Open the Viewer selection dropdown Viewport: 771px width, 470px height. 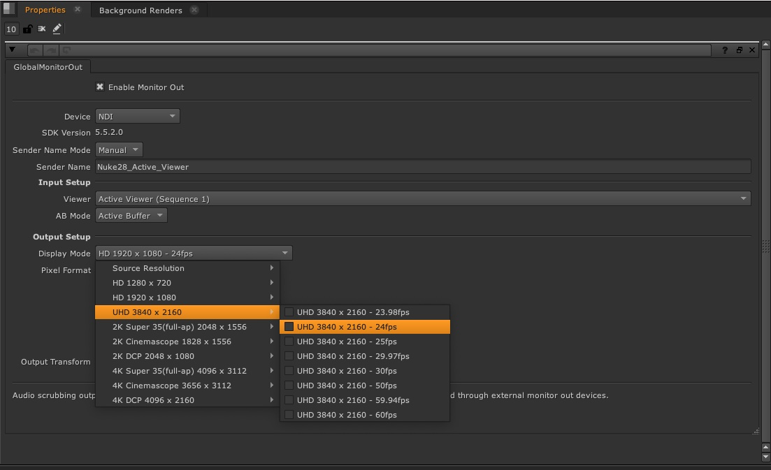pyautogui.click(x=422, y=199)
